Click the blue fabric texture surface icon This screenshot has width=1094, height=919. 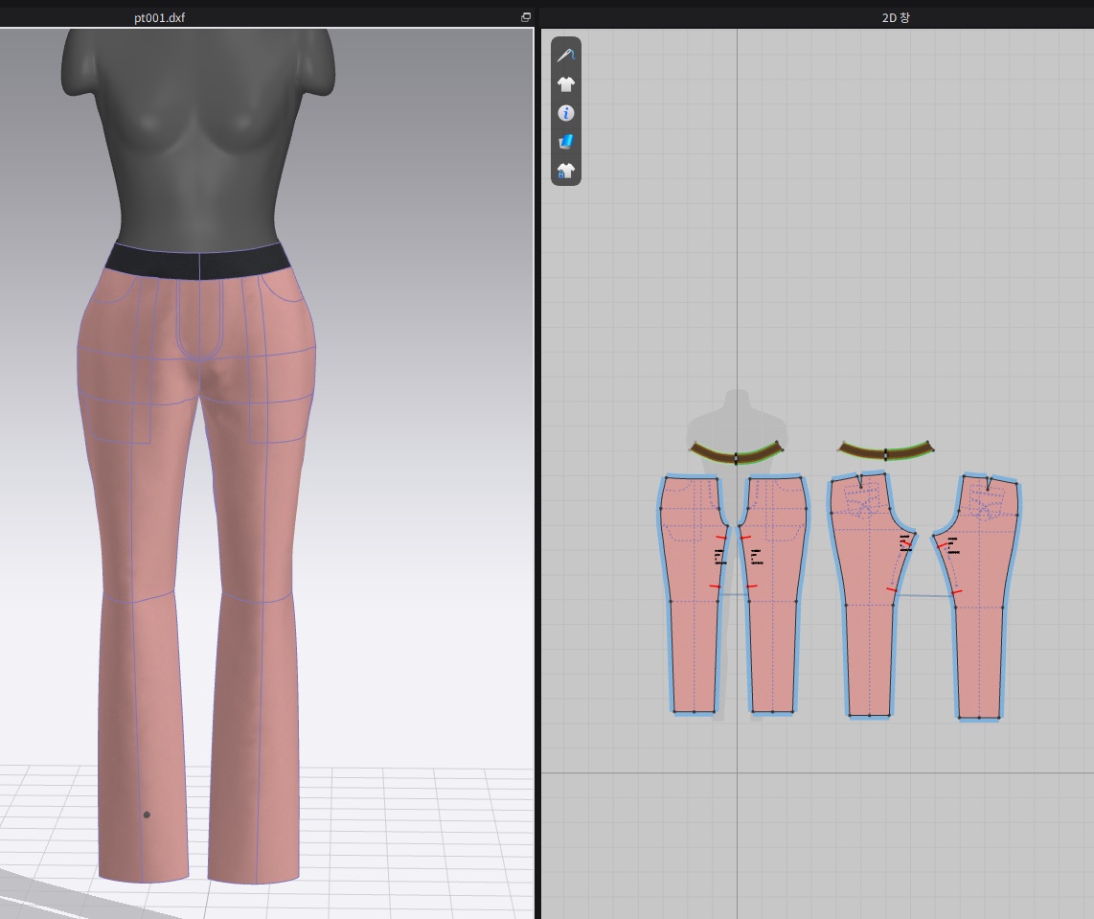tap(565, 142)
